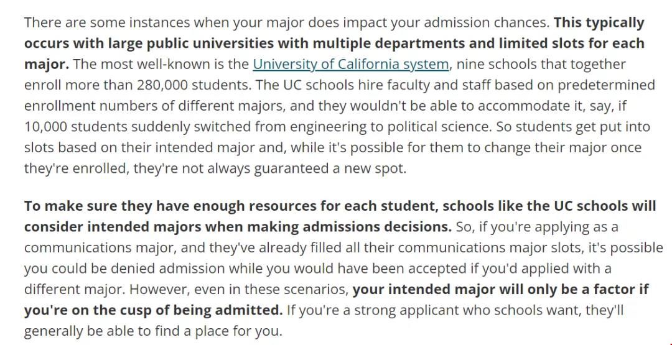Viewport: 672px width, 345px height.
Task: Click the words "guaranteed a new spot"
Action: 329,168
